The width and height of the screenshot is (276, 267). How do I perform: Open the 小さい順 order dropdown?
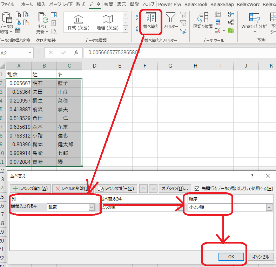click(269, 207)
